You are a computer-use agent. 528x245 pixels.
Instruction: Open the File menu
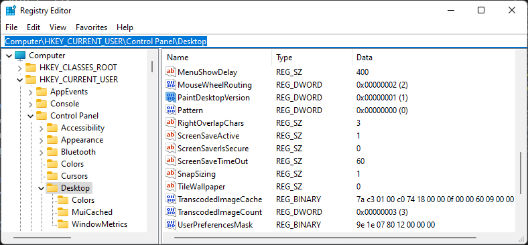tap(11, 27)
